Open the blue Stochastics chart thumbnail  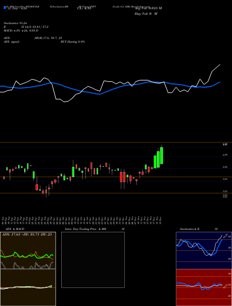point(204,250)
